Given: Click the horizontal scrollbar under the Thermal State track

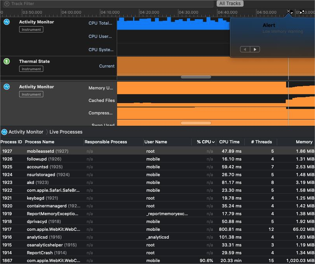Looking at the screenshot, I should (x=196, y=77).
